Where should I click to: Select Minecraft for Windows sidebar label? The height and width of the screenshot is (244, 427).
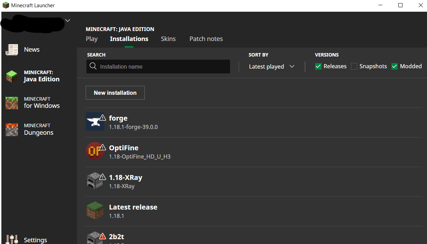pyautogui.click(x=42, y=103)
